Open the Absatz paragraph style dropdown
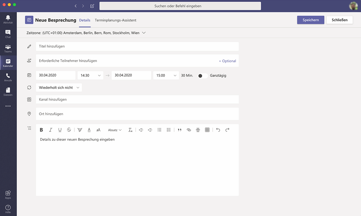Screen dimensions: 361x216 115,130
